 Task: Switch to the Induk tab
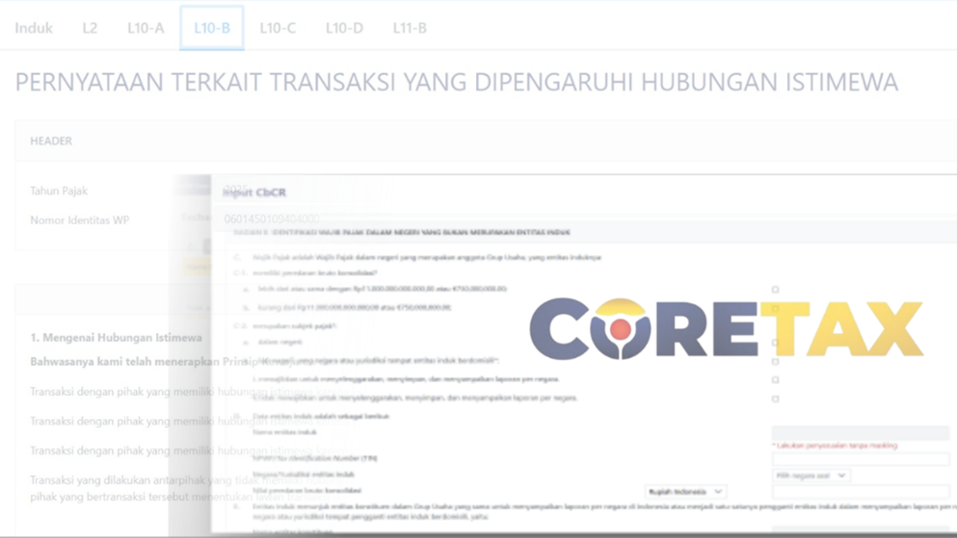[34, 28]
